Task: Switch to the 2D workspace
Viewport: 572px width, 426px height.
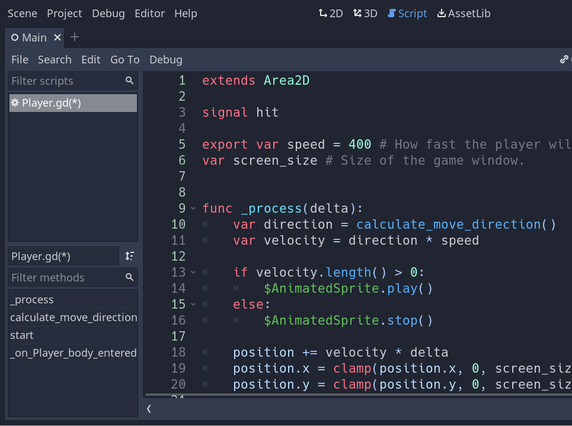Action: 330,13
